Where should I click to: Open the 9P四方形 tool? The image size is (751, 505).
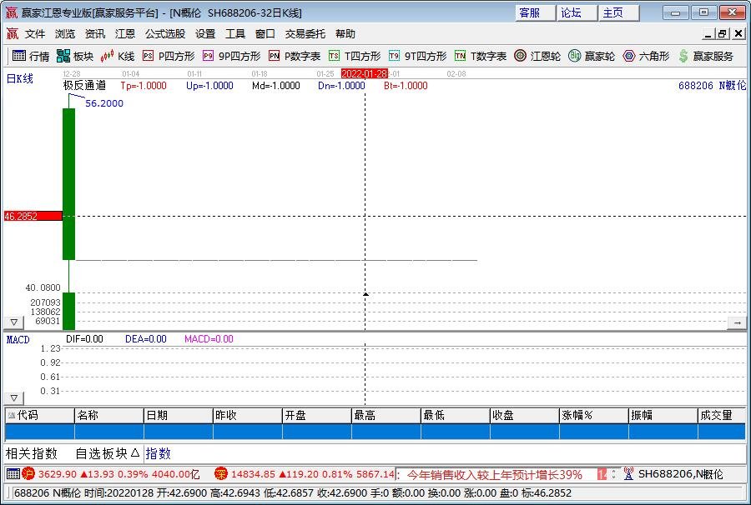(x=231, y=56)
